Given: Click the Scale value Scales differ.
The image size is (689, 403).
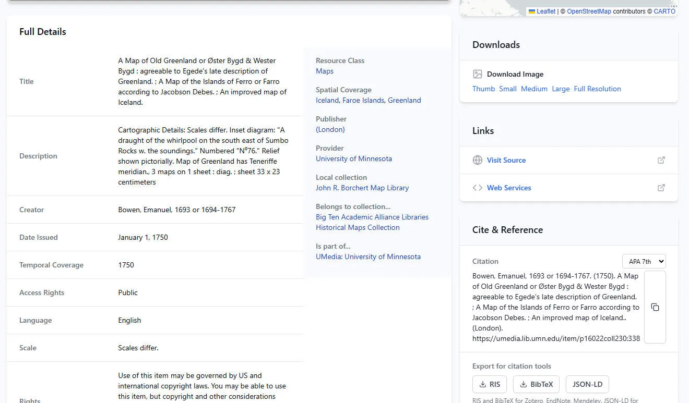Looking at the screenshot, I should tap(138, 348).
